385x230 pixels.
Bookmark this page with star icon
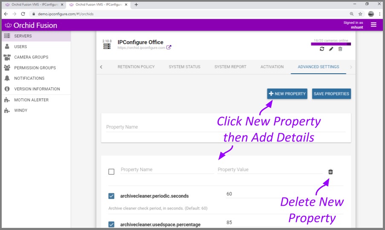click(360, 14)
